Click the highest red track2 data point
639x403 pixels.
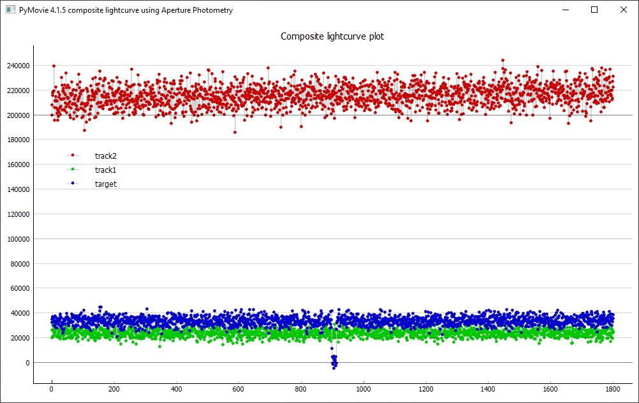503,61
